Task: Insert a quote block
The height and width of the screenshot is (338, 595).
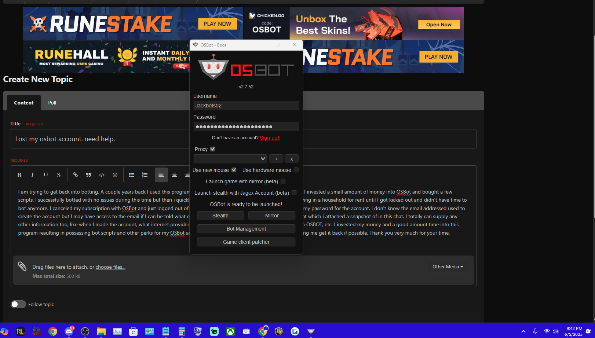Action: [88, 175]
